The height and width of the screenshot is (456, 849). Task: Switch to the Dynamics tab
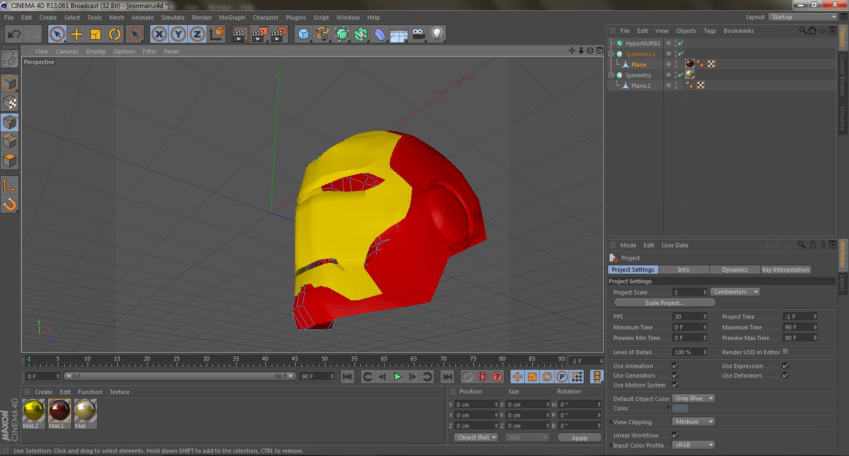[734, 270]
